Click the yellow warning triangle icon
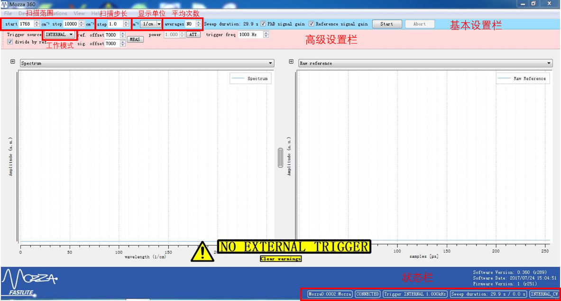 [202, 251]
